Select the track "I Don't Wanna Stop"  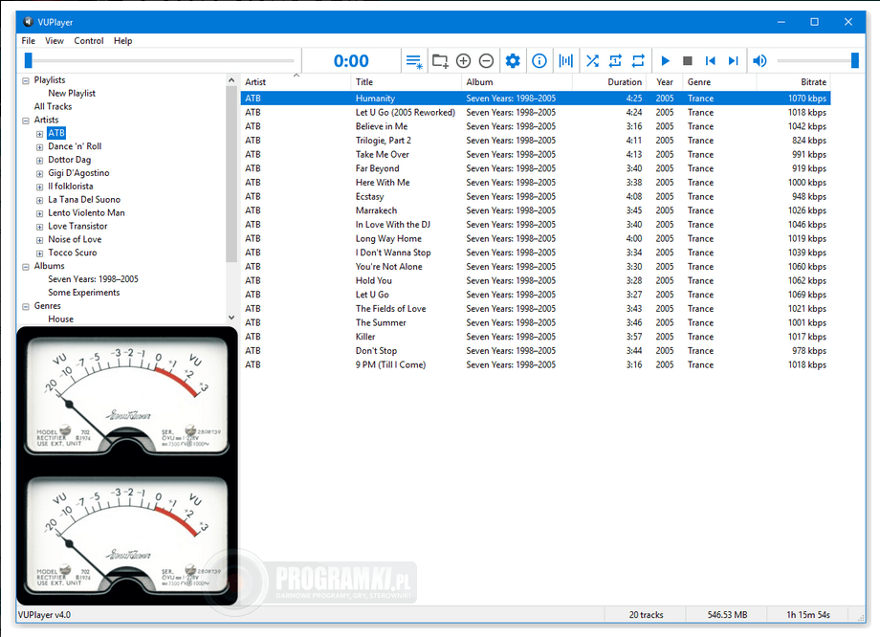click(536, 253)
